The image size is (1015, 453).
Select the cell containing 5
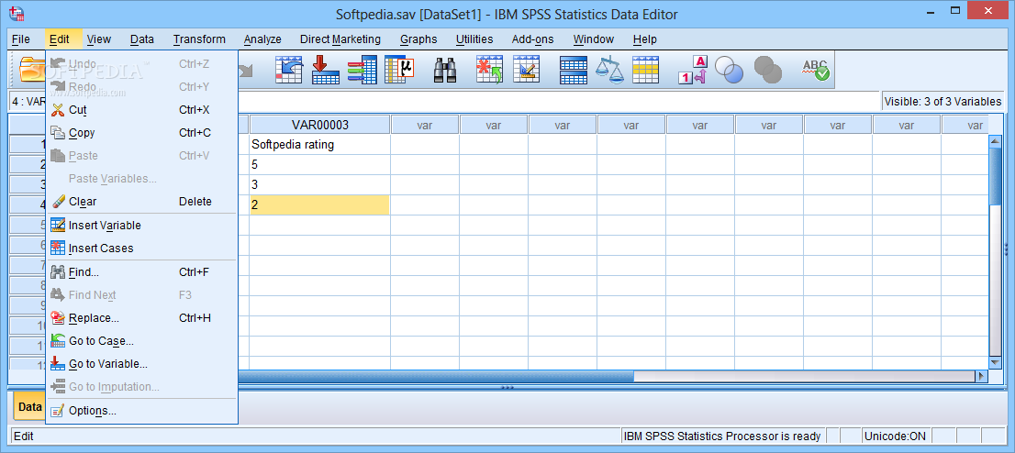pos(319,165)
